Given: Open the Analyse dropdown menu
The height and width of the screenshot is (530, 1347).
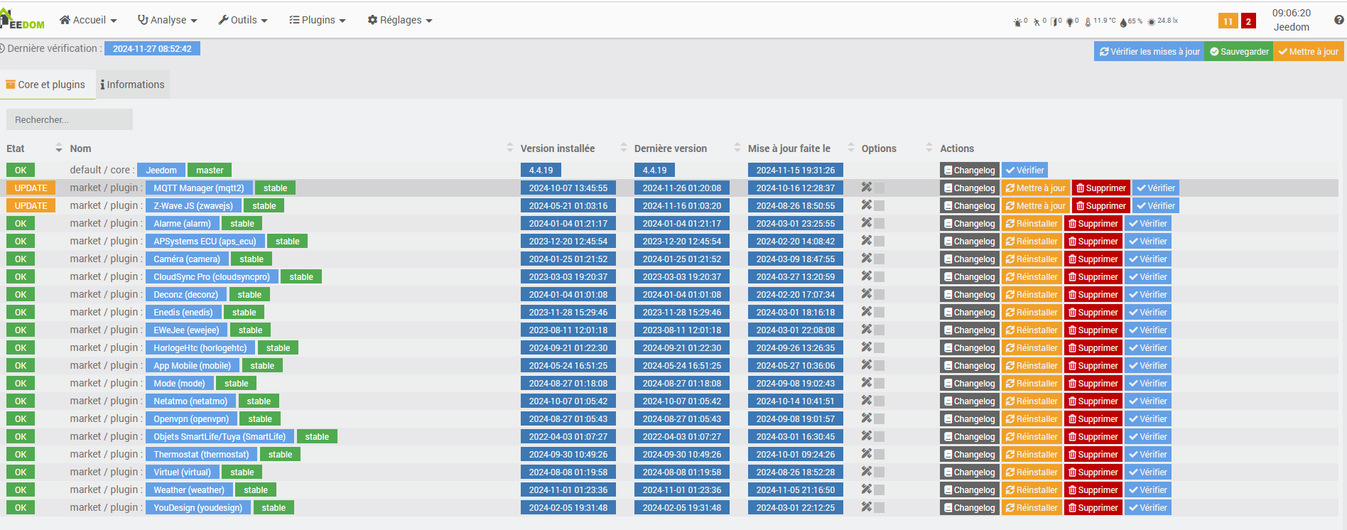Looking at the screenshot, I should pyautogui.click(x=168, y=20).
